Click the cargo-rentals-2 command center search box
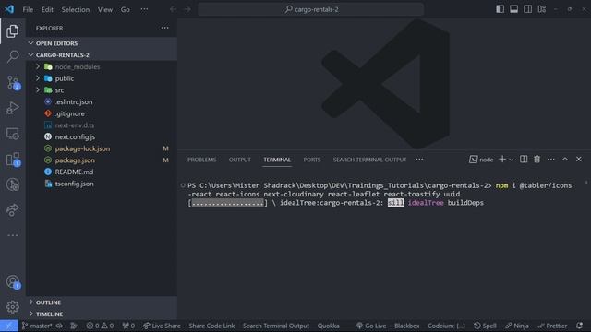 point(311,9)
